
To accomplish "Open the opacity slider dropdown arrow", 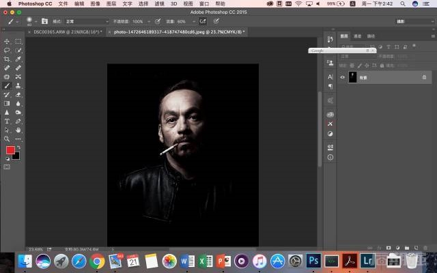I will (x=149, y=21).
